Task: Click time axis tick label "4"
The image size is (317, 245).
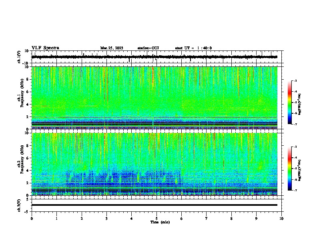Action: (132, 219)
